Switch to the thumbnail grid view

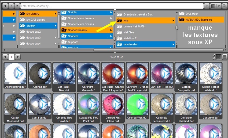[219, 57]
